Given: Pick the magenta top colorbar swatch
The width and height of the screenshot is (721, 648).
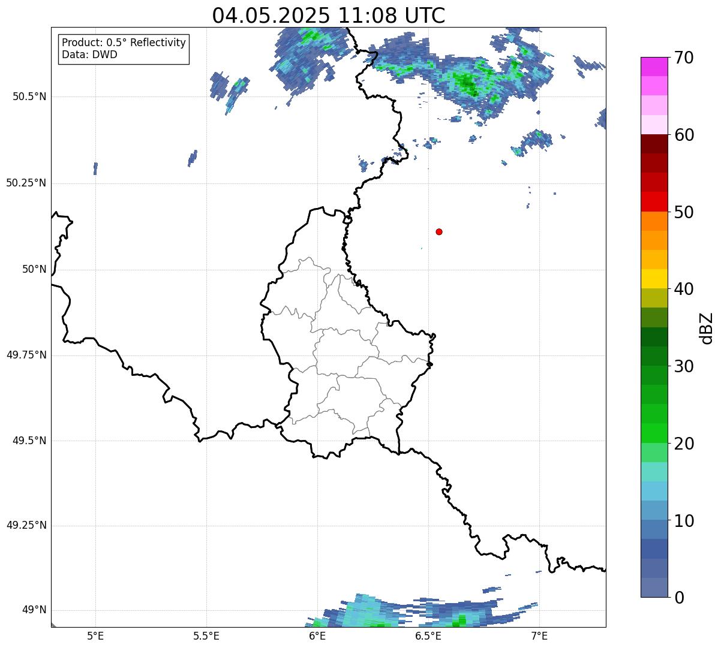Looking at the screenshot, I should (x=654, y=67).
